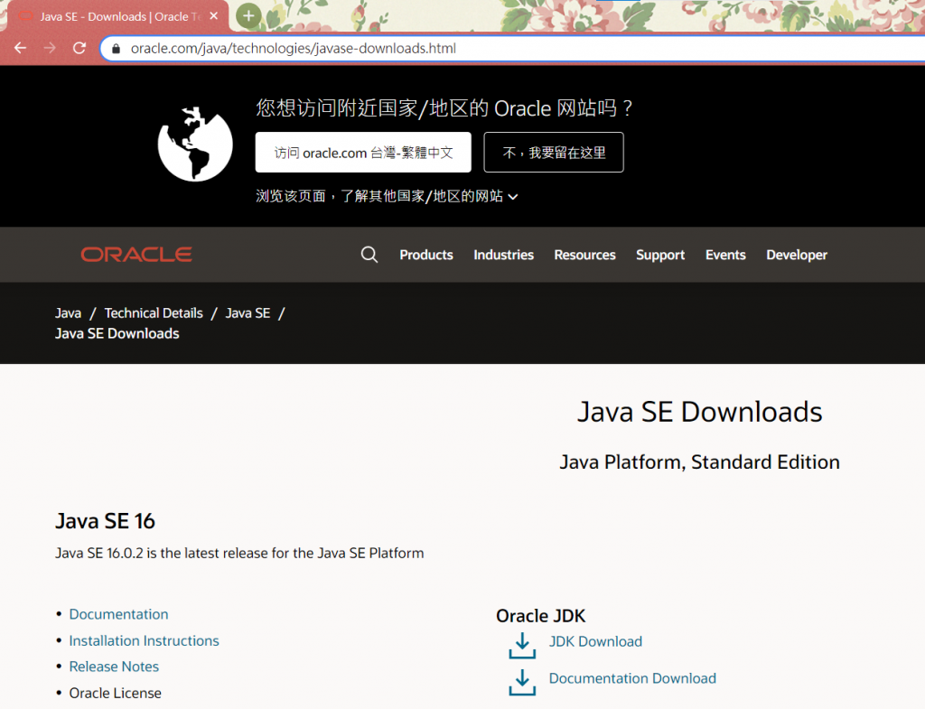Choose 不，我要留在这里 to stay here
This screenshot has width=925, height=709.
click(554, 152)
